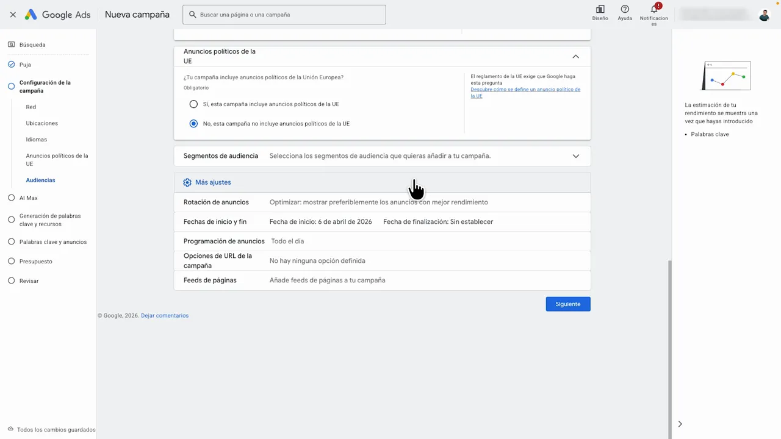Collapse the Anuncios políticos de la UE section
This screenshot has height=439, width=781.
tap(575, 56)
